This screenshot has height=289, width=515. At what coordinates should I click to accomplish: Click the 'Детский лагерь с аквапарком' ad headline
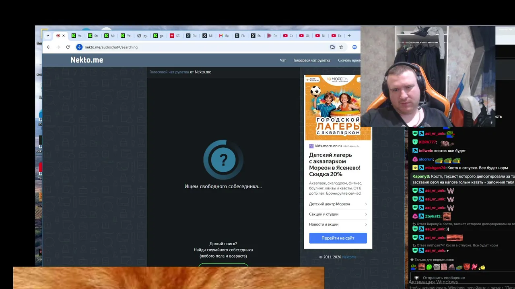(x=335, y=165)
